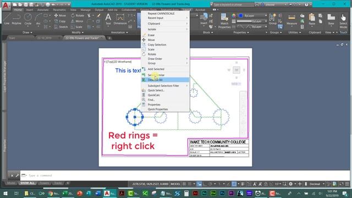Toggle object snap in status bar
Screen dimensions: 352x198
point(234,184)
